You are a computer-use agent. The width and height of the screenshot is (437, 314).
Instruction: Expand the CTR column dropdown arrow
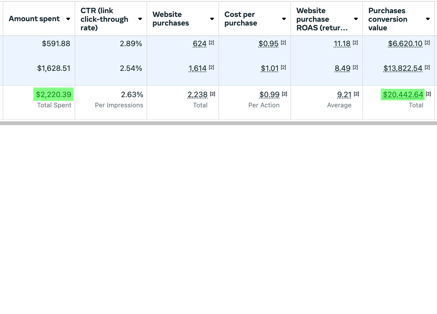point(140,19)
